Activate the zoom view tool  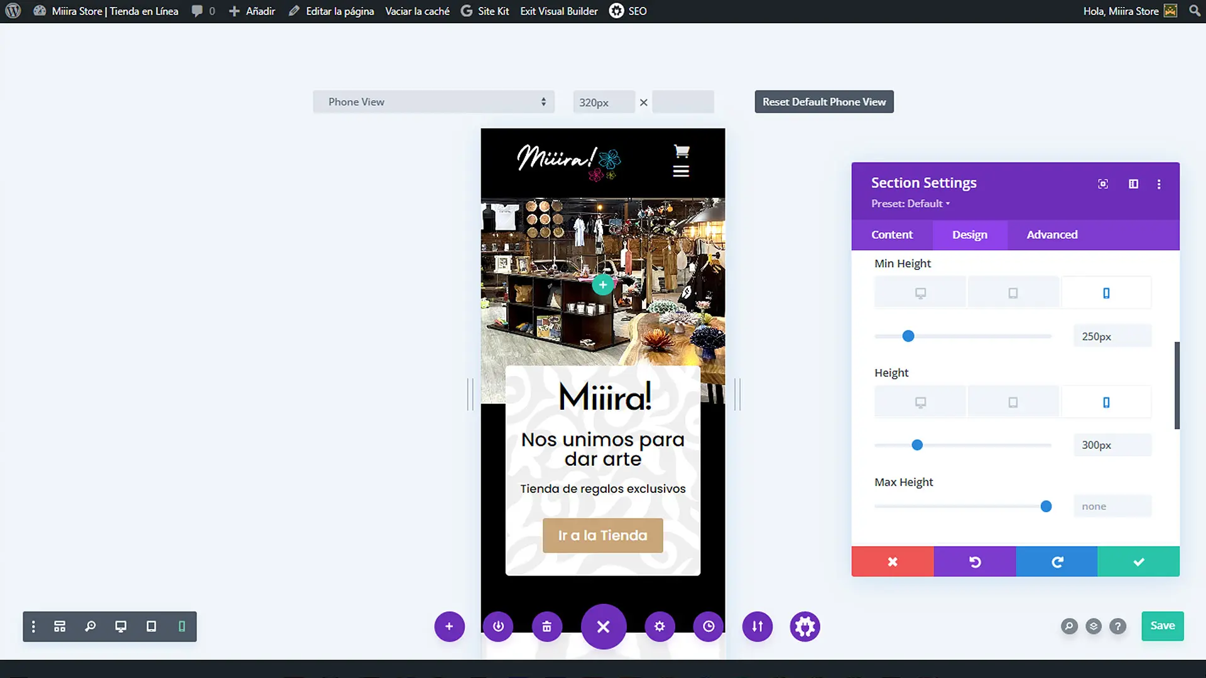[90, 627]
